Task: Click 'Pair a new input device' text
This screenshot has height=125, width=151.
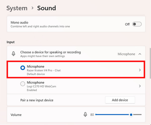Action: 37,100
